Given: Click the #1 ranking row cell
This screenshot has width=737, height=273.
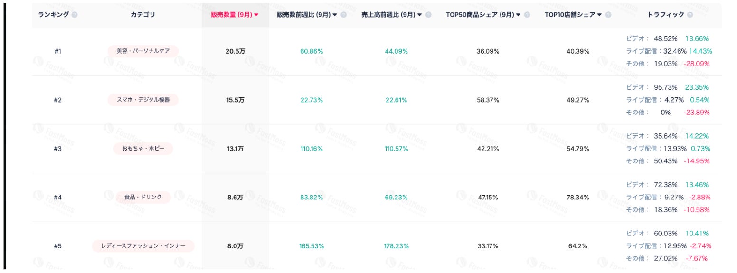Looking at the screenshot, I should [x=57, y=51].
